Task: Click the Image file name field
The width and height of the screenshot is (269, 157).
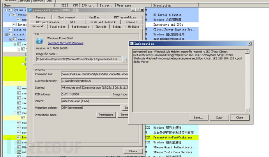Action: [78, 59]
